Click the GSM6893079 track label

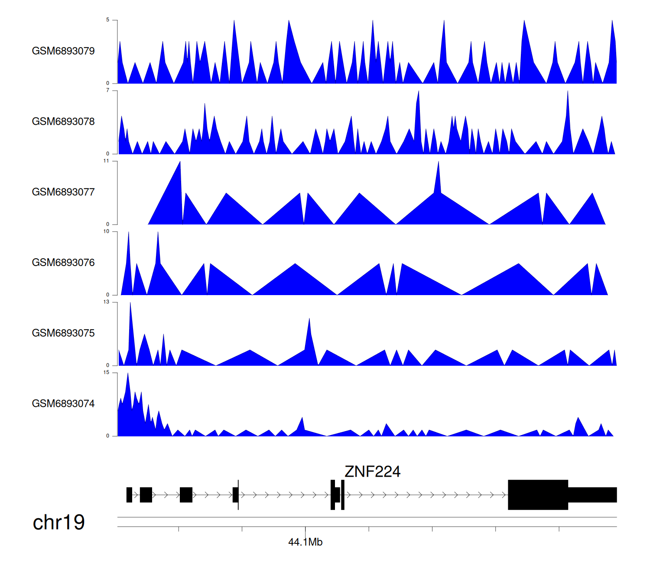[x=63, y=51]
